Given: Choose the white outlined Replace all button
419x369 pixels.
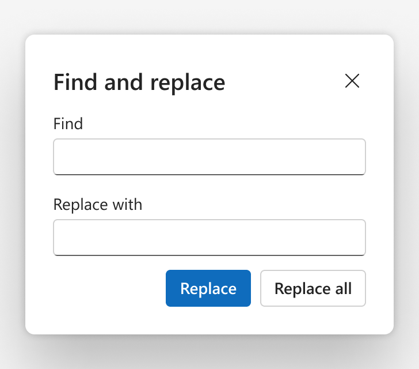Looking at the screenshot, I should click(313, 288).
